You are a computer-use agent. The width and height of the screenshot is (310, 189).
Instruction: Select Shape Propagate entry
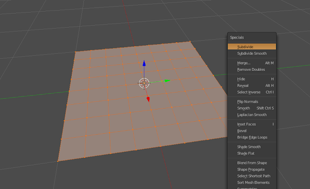click(252, 169)
